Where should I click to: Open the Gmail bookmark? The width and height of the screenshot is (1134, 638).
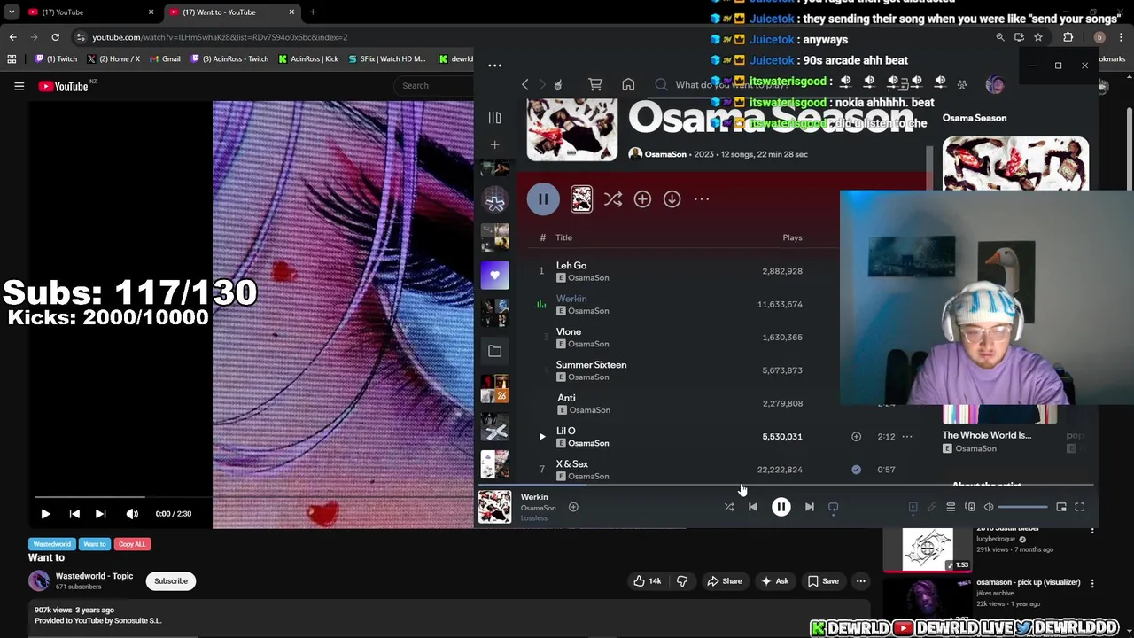pos(165,59)
